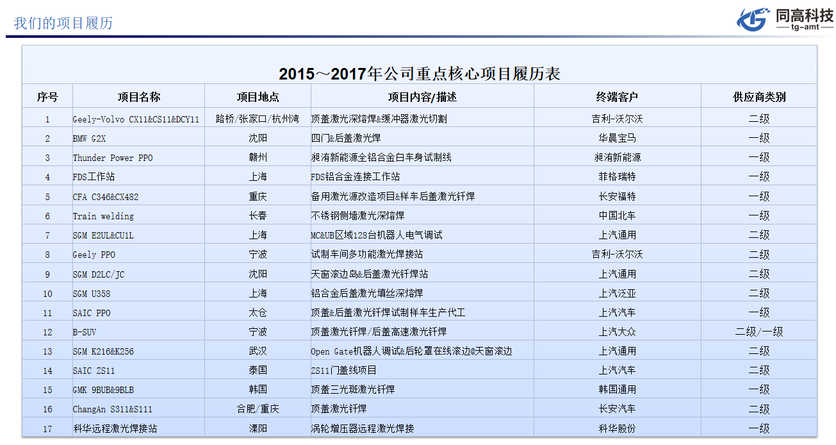Select project name ChangAn S311&S111
This screenshot has height=445, width=836.
tap(113, 409)
